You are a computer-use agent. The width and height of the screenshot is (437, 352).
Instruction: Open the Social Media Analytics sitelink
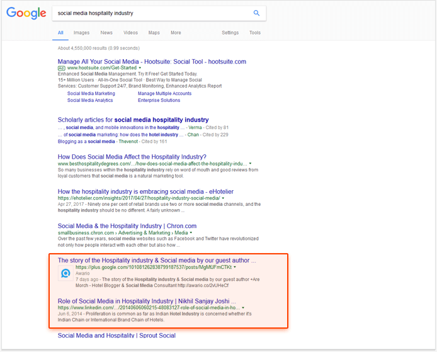pyautogui.click(x=90, y=100)
